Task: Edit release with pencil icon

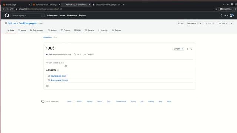Action: pyautogui.click(x=188, y=49)
